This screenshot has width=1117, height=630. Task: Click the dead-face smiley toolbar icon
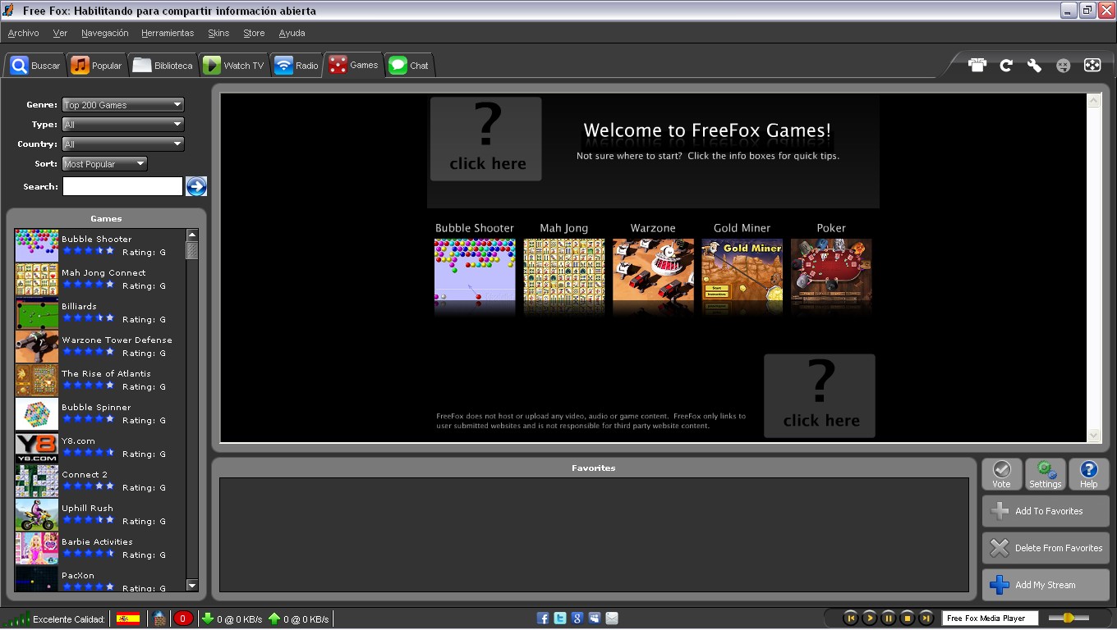[1064, 66]
